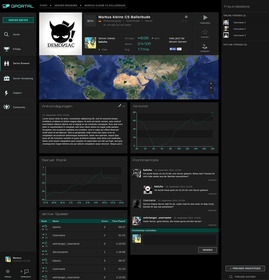Click map locate dot control
Screen dimensions: 269x280
[x=211, y=83]
